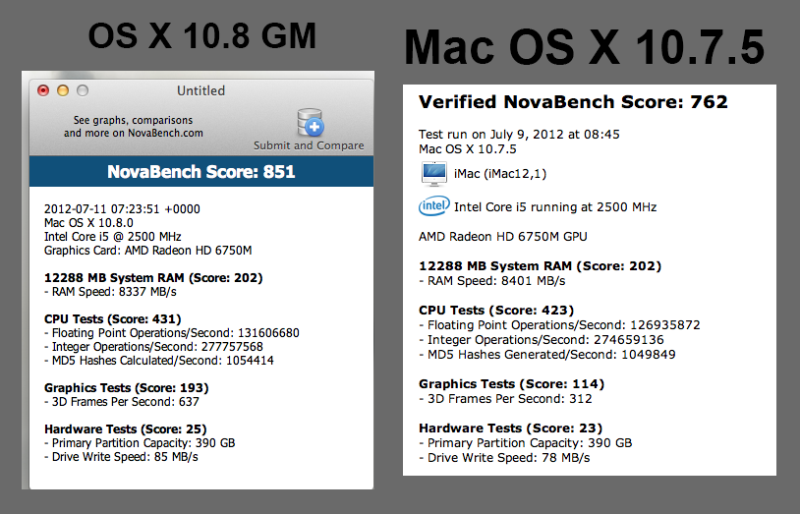Click the red close window button
The image size is (800, 514).
click(43, 90)
